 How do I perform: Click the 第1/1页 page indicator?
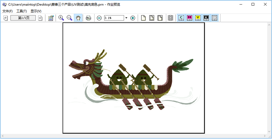pyautogui.click(x=23, y=18)
